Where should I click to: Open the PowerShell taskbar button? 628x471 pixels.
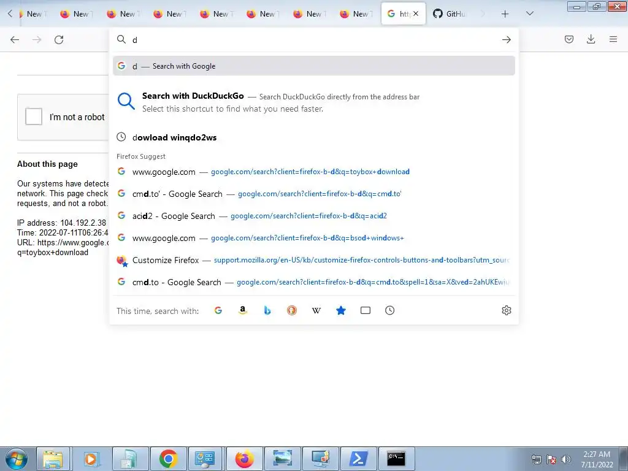pyautogui.click(x=358, y=459)
